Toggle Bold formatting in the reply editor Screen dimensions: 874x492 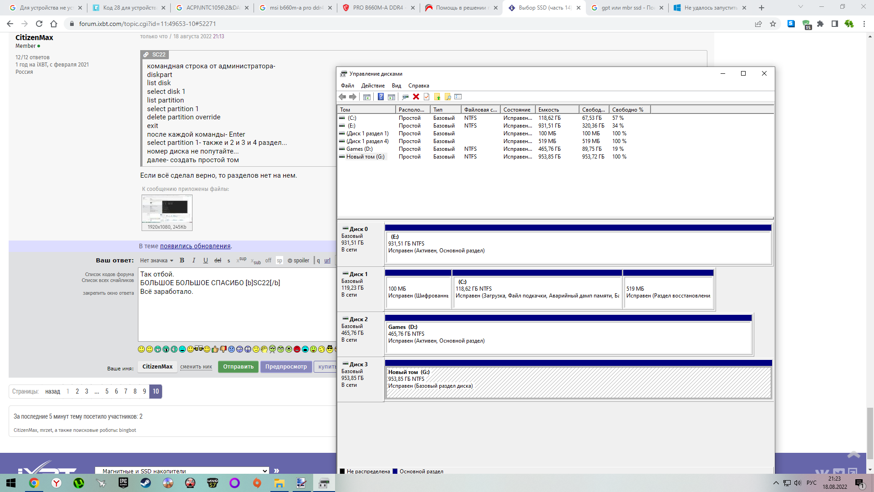(x=182, y=261)
